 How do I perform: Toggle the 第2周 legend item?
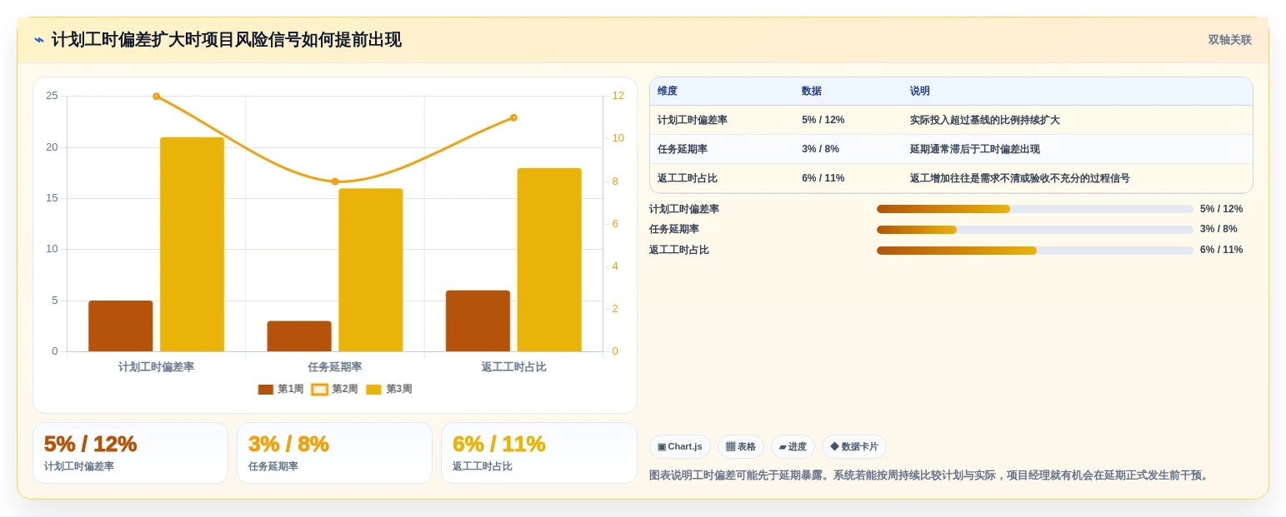[x=335, y=389]
